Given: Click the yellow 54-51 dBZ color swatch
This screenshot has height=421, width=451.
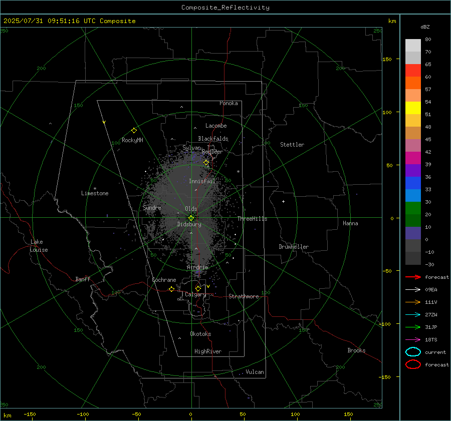Looking at the screenshot, I should (413, 108).
